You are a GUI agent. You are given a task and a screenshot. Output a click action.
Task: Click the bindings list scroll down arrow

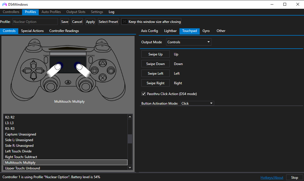coord(130,167)
